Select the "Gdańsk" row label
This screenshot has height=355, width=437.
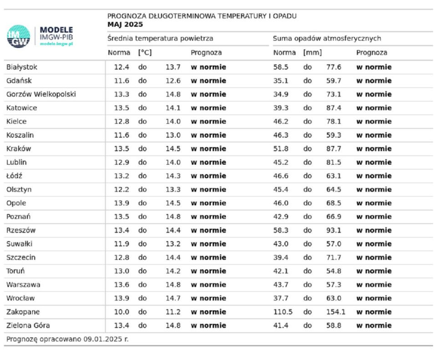point(19,81)
